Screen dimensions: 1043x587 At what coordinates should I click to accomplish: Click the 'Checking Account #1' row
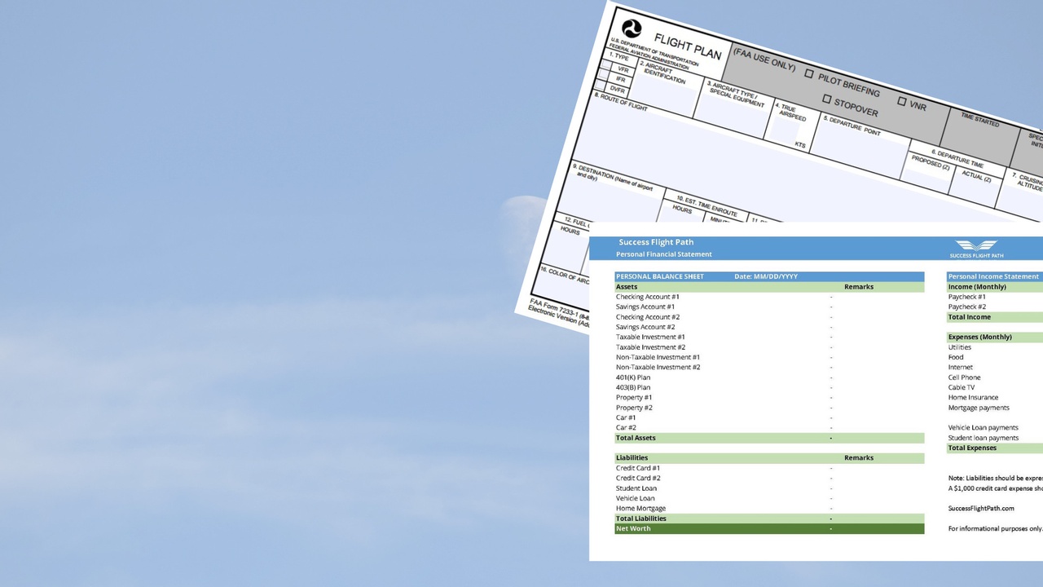pyautogui.click(x=769, y=297)
